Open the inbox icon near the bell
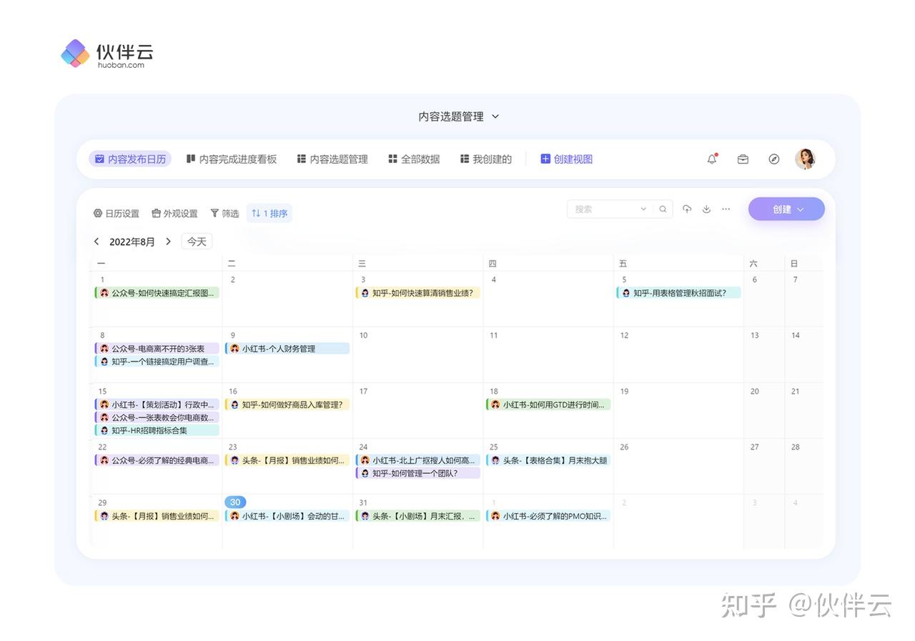This screenshot has height=641, width=915. pos(743,159)
